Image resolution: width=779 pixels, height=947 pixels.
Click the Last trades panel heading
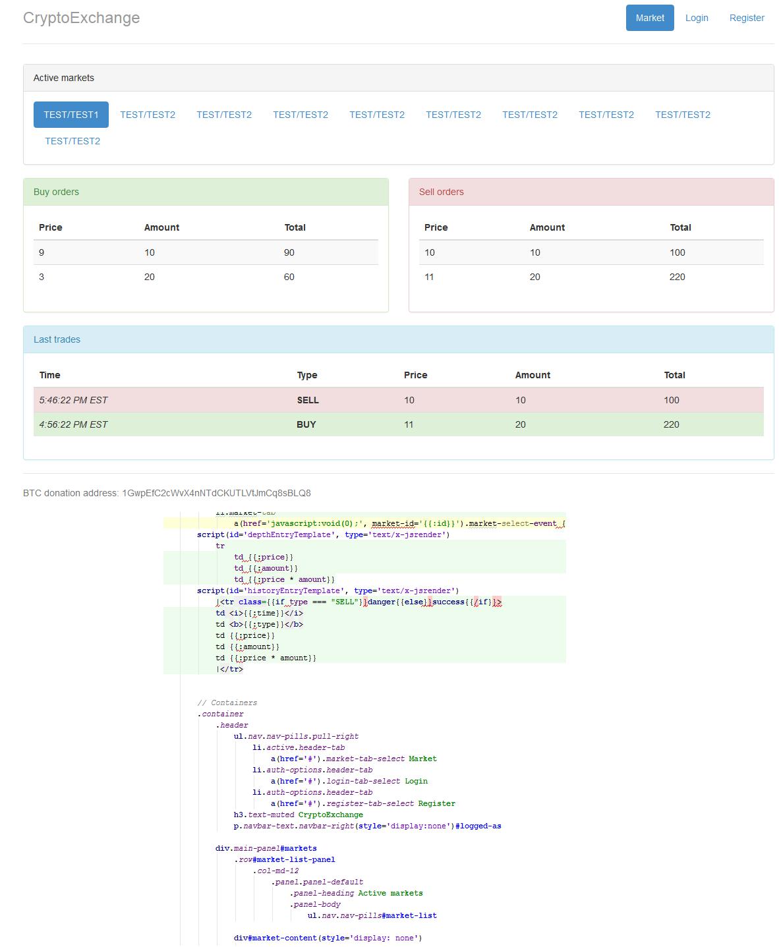coord(398,339)
